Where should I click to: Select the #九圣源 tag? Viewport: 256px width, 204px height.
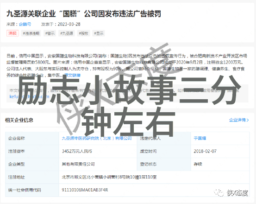(67, 33)
